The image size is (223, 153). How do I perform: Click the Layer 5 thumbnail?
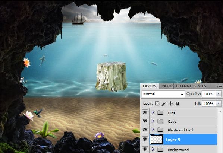[x=157, y=140]
